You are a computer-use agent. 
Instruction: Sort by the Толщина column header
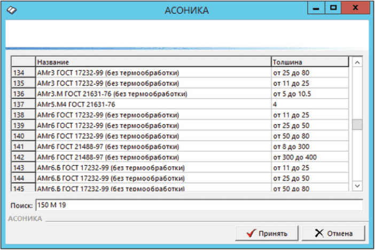[x=310, y=62]
